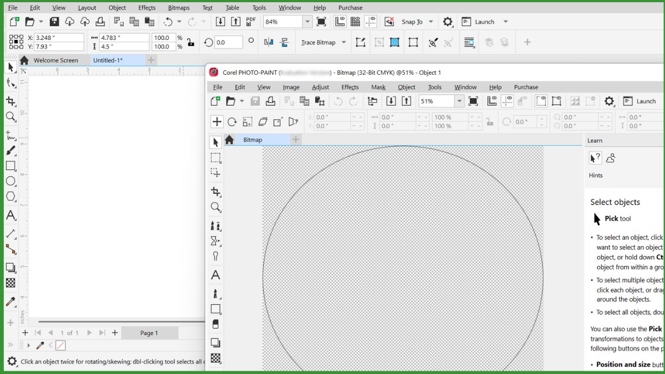Click rotation angle field in CorelDRAW

pyautogui.click(x=228, y=42)
